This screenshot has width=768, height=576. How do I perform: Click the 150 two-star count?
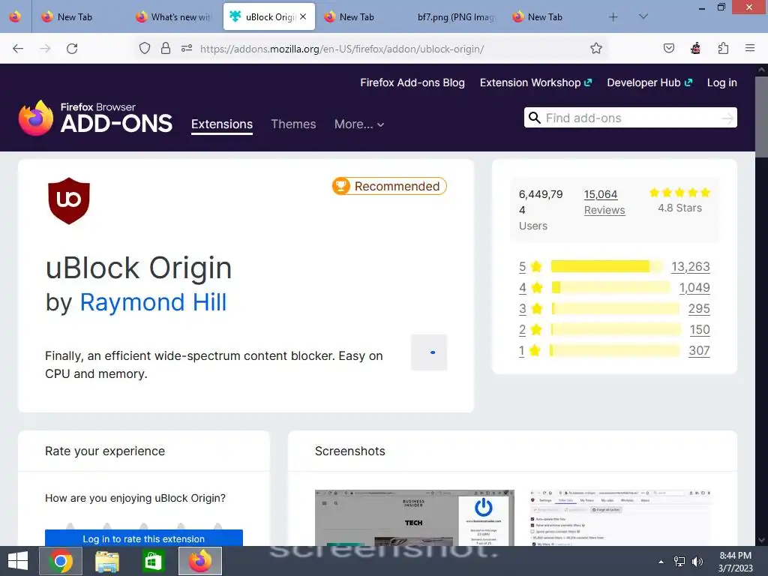pos(700,330)
